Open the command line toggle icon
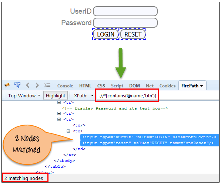Image resolution: width=221 pixels, height=184 pixels. coord(47,85)
